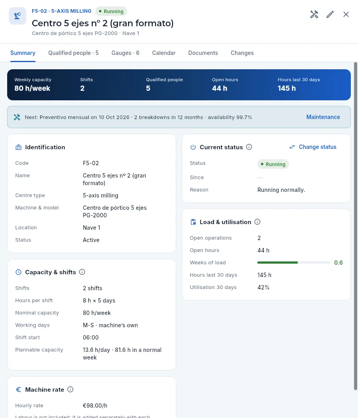Switch to the Summary tab
This screenshot has width=358, height=418.
(23, 53)
